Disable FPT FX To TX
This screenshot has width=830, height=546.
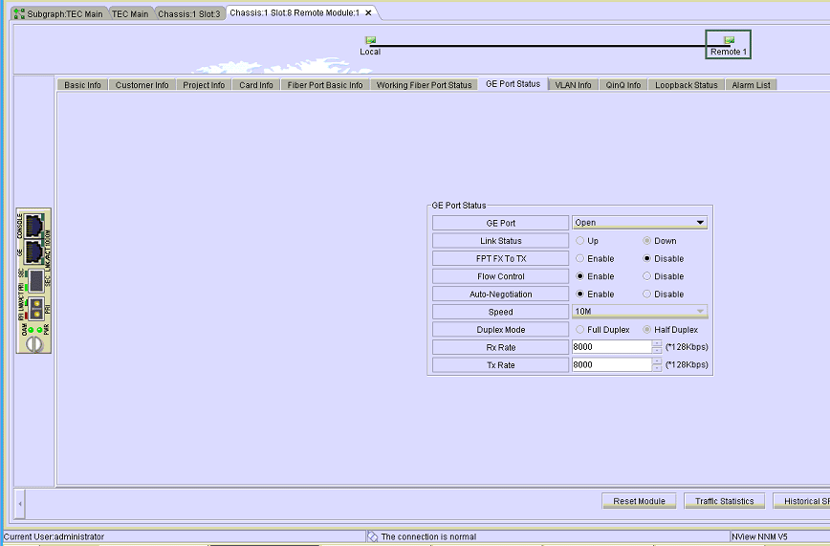pos(646,258)
